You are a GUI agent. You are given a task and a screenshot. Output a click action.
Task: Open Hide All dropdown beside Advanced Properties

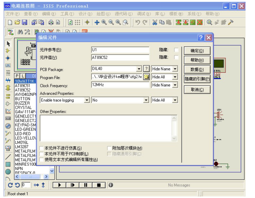pyautogui.click(x=175, y=100)
